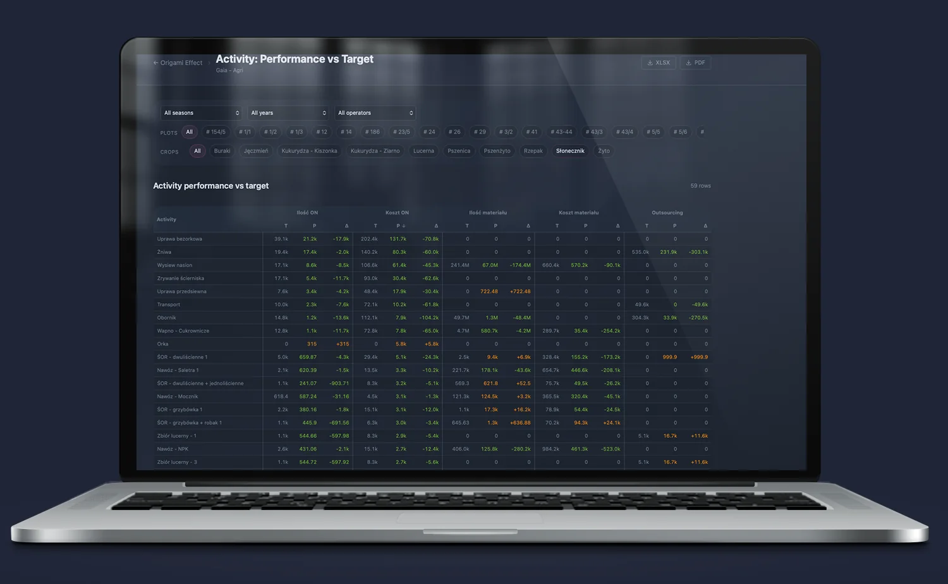948x584 pixels.
Task: Filter by plot # 1/3
Action: click(296, 132)
